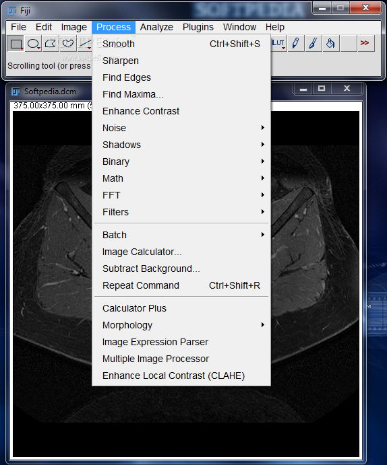Select the Flood Fill bucket tool
Image resolution: width=387 pixels, height=465 pixels.
pos(331,44)
